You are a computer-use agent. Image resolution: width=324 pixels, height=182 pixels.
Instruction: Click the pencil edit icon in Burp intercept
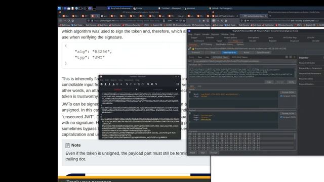pyautogui.click(x=189, y=49)
